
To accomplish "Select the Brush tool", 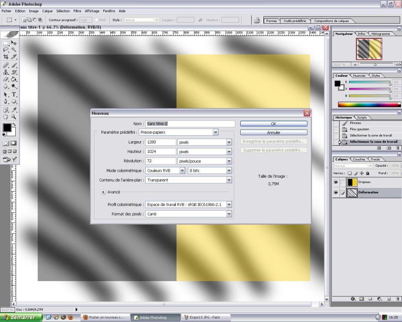I will click(14, 65).
